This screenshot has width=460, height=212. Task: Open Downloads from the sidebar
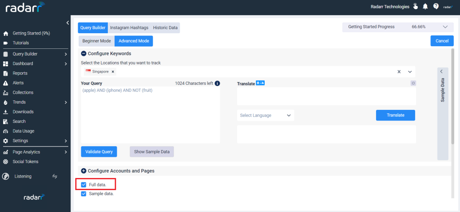pos(23,112)
